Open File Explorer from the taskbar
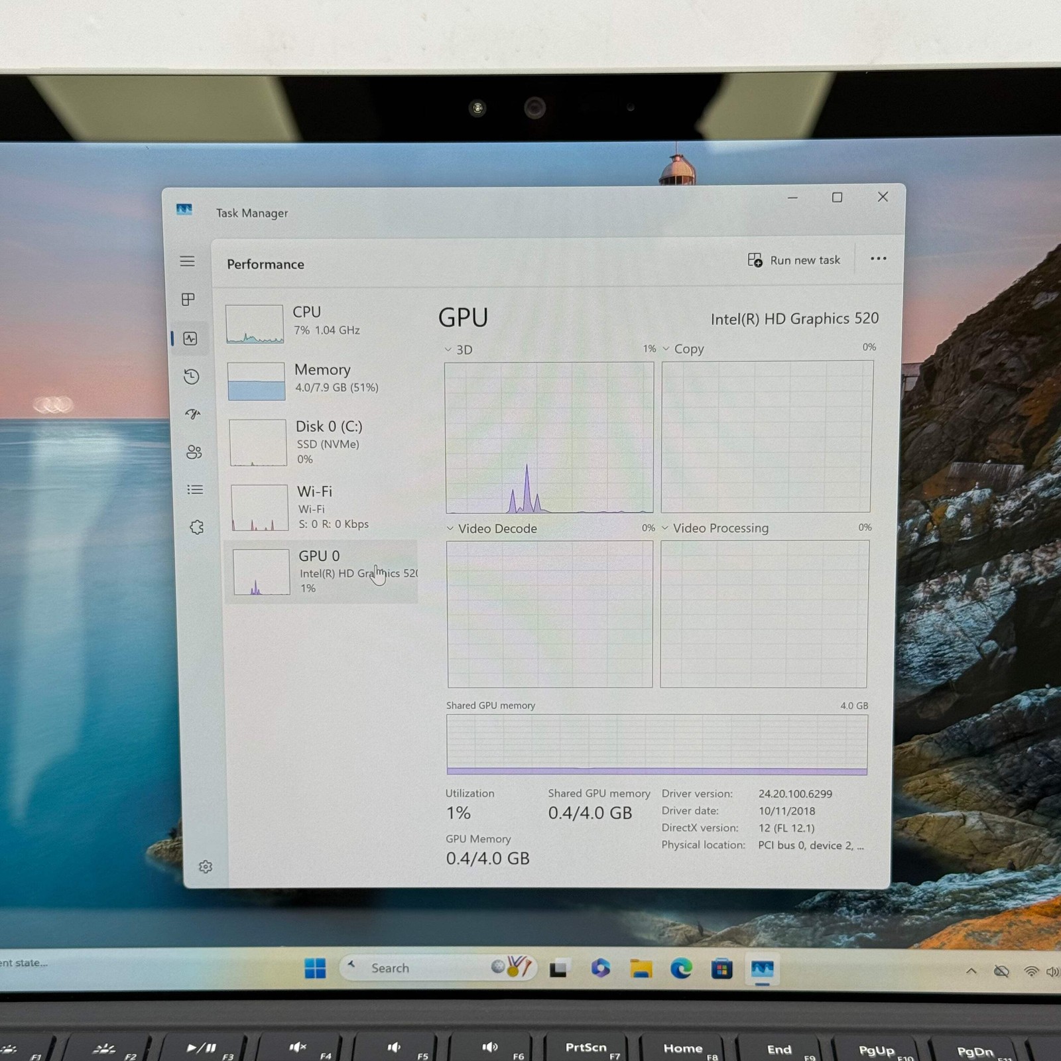This screenshot has height=1061, width=1061. 641,969
